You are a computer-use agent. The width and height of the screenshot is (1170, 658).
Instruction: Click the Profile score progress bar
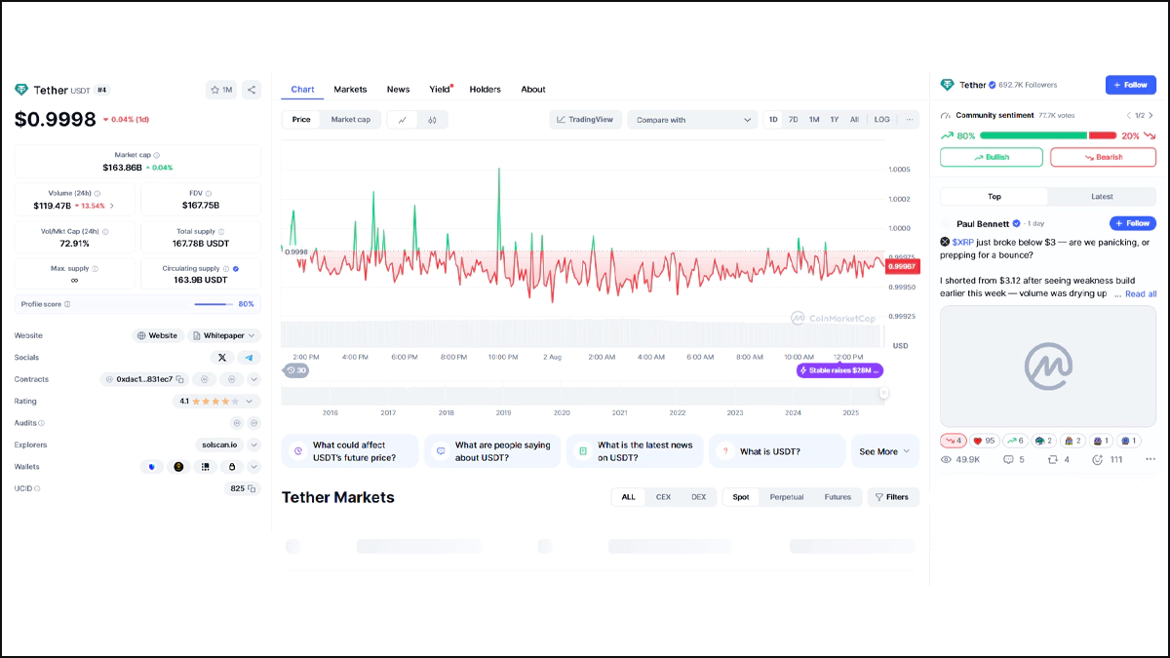(214, 304)
